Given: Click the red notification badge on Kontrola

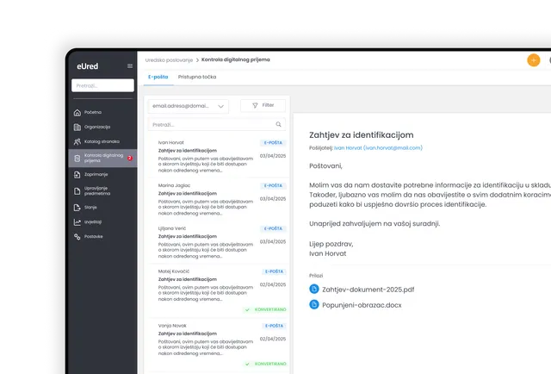Looking at the screenshot, I should click(130, 158).
